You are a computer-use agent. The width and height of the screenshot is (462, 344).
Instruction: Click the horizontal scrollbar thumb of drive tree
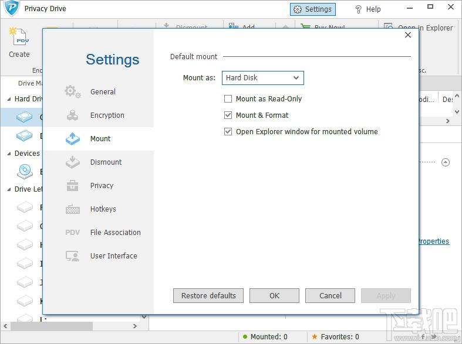pos(52,326)
